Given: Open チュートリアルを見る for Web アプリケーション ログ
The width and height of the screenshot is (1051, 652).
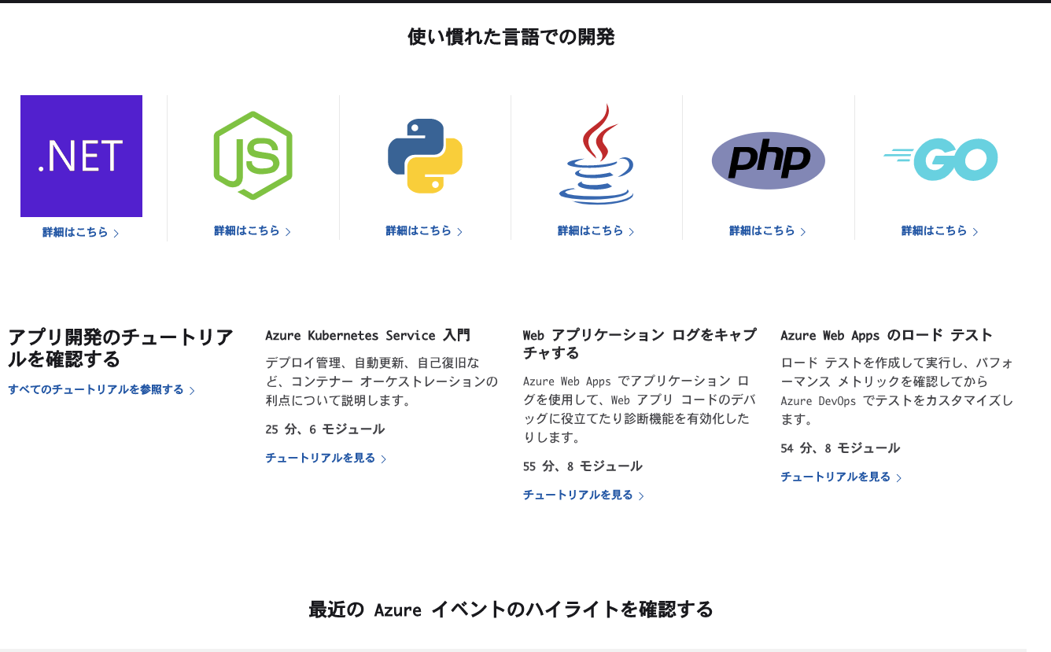Looking at the screenshot, I should click(x=578, y=495).
